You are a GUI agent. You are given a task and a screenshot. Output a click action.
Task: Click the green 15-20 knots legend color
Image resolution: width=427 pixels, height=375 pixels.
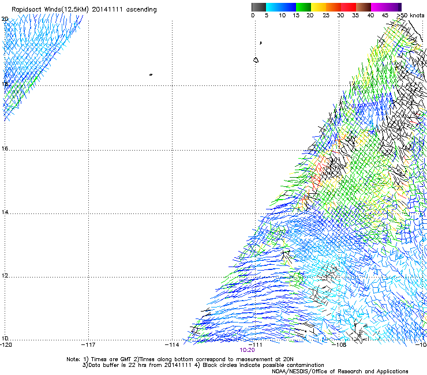click(x=304, y=7)
